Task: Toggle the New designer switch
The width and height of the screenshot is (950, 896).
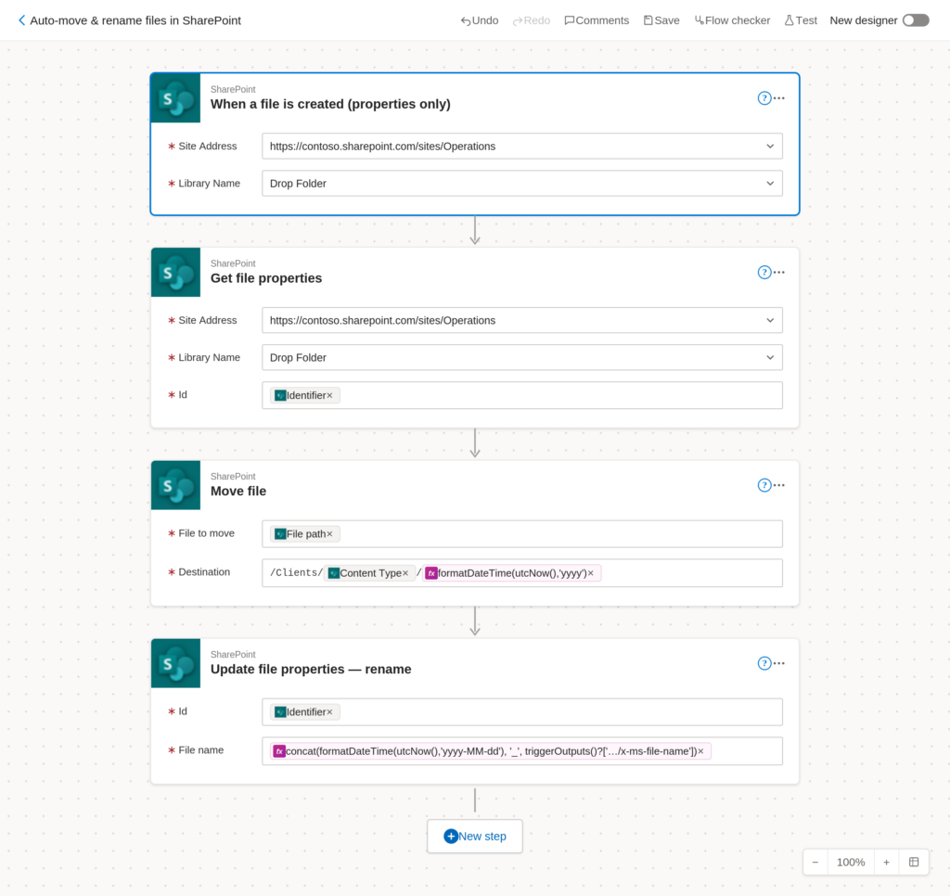Action: click(x=916, y=20)
